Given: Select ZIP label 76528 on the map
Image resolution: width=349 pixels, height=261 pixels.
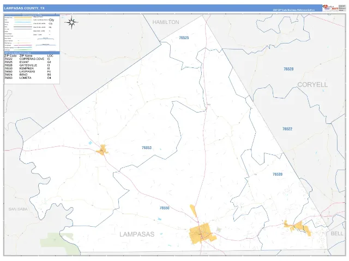Looking at the screenshot, I should click(x=288, y=69).
